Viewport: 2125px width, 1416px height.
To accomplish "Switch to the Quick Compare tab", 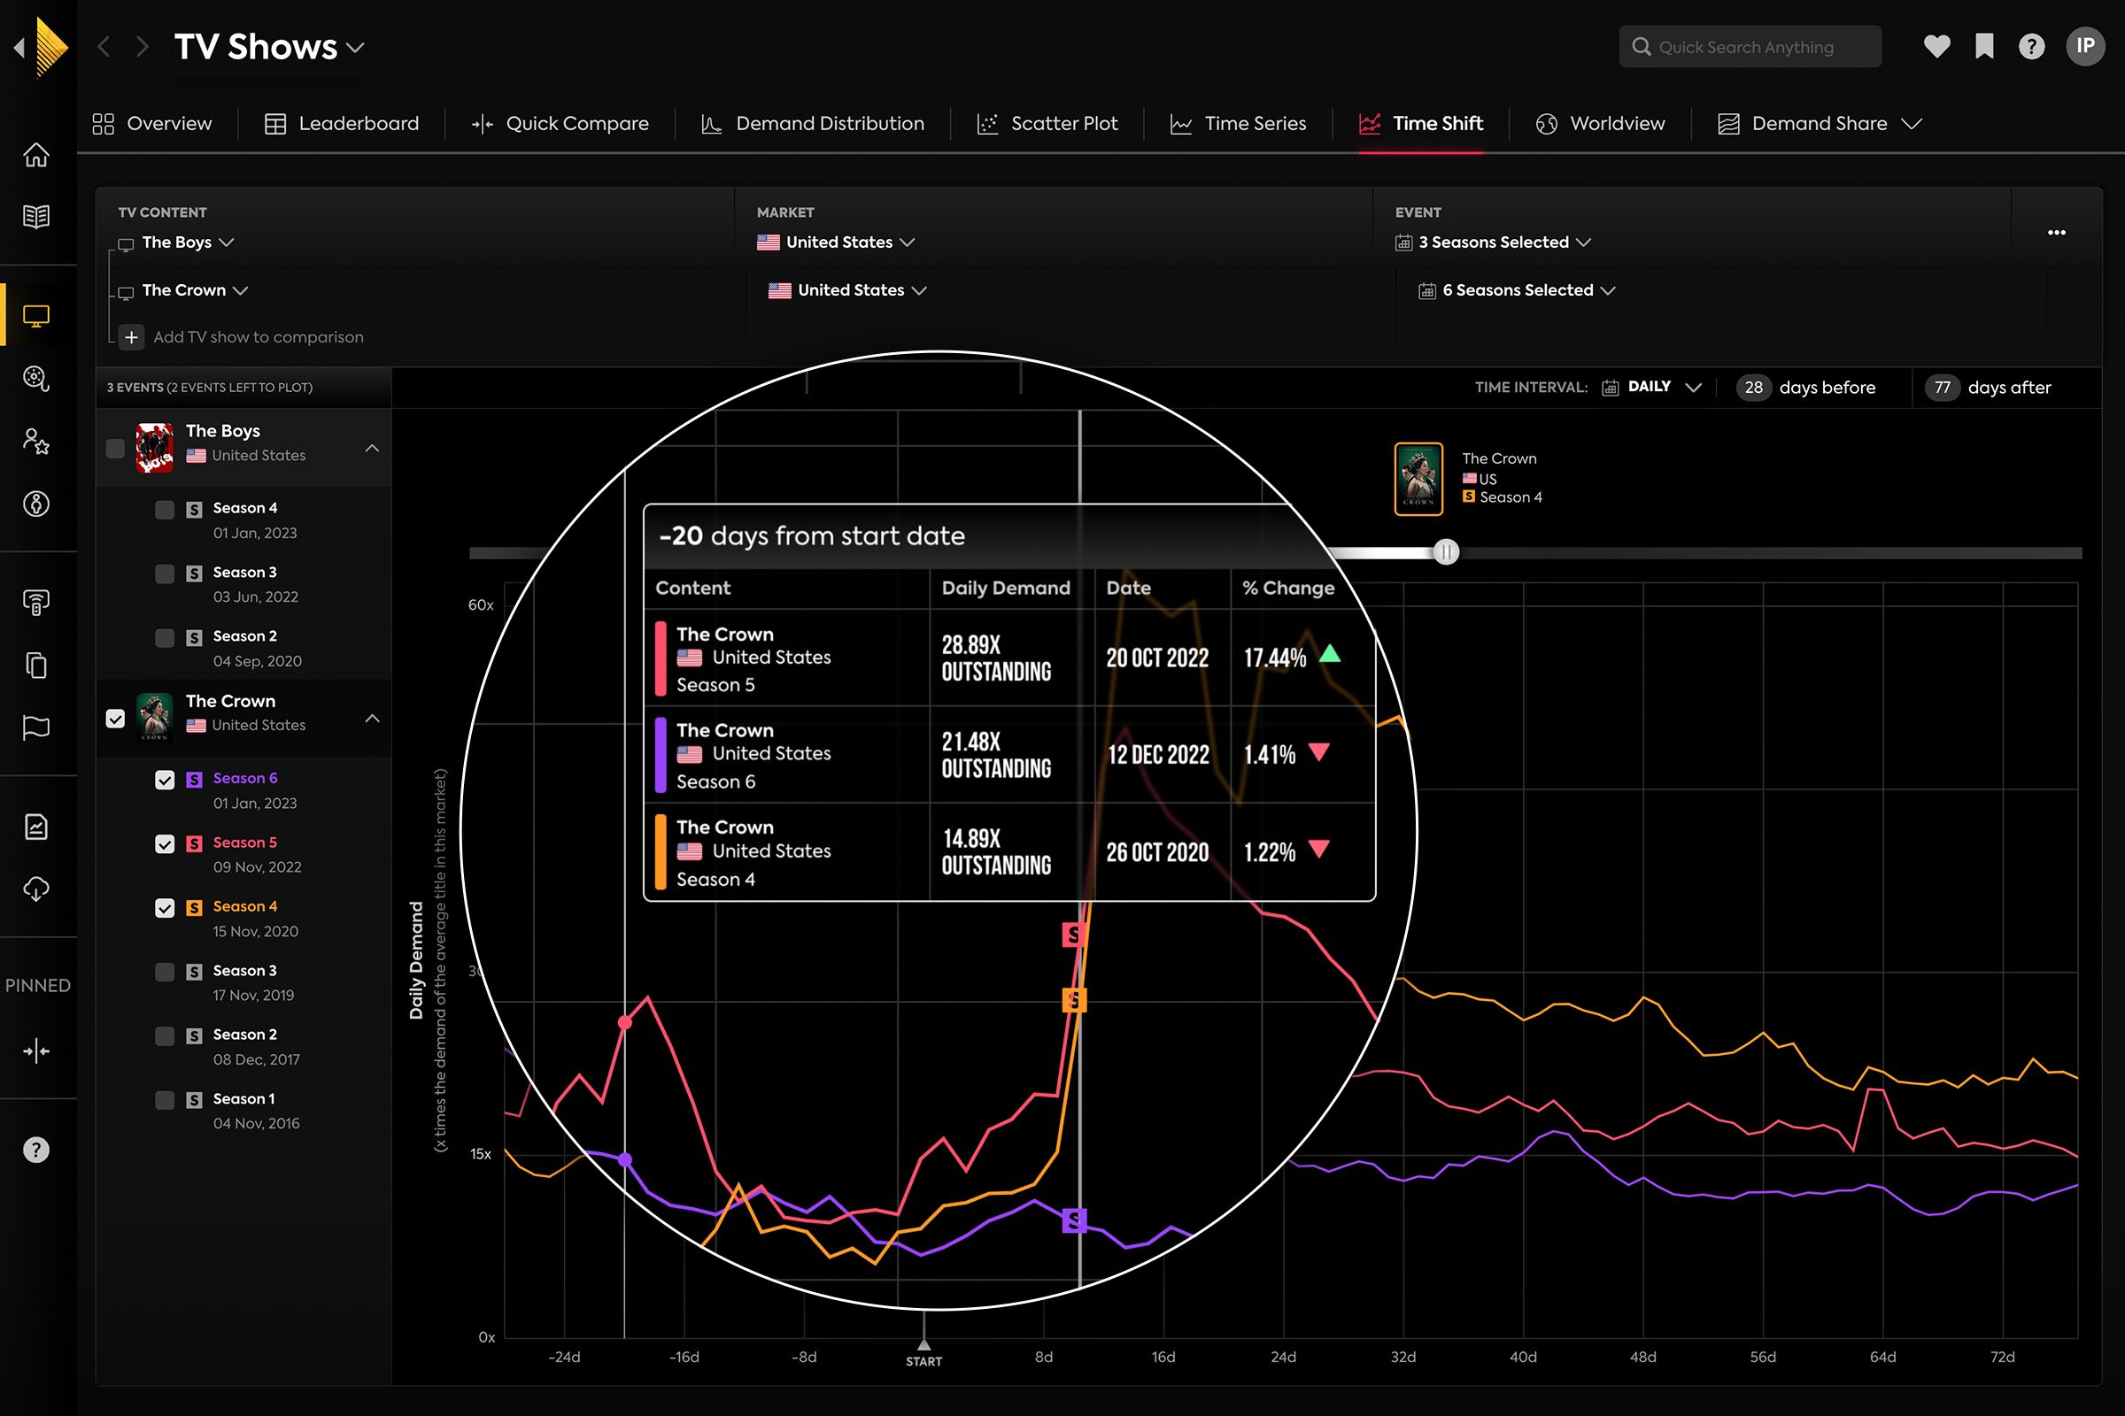I will (560, 124).
